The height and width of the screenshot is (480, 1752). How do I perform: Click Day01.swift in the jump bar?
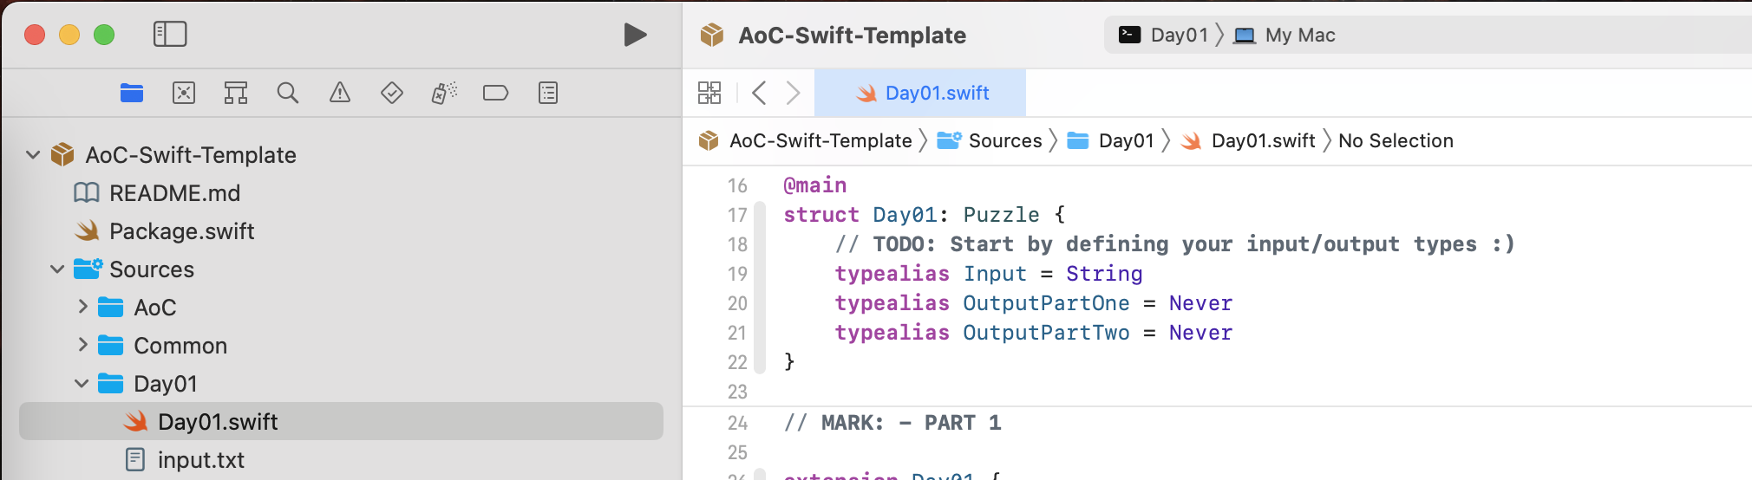[1248, 140]
